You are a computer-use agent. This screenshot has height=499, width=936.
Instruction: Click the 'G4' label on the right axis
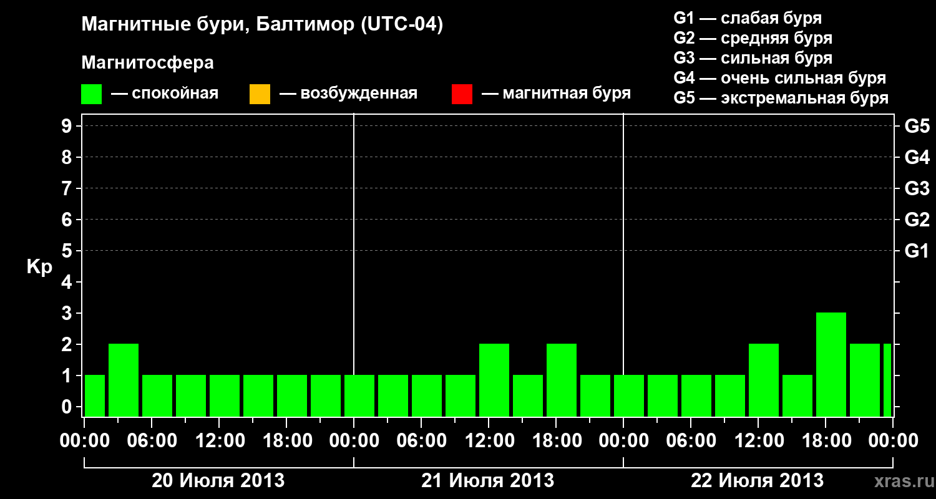click(x=917, y=157)
